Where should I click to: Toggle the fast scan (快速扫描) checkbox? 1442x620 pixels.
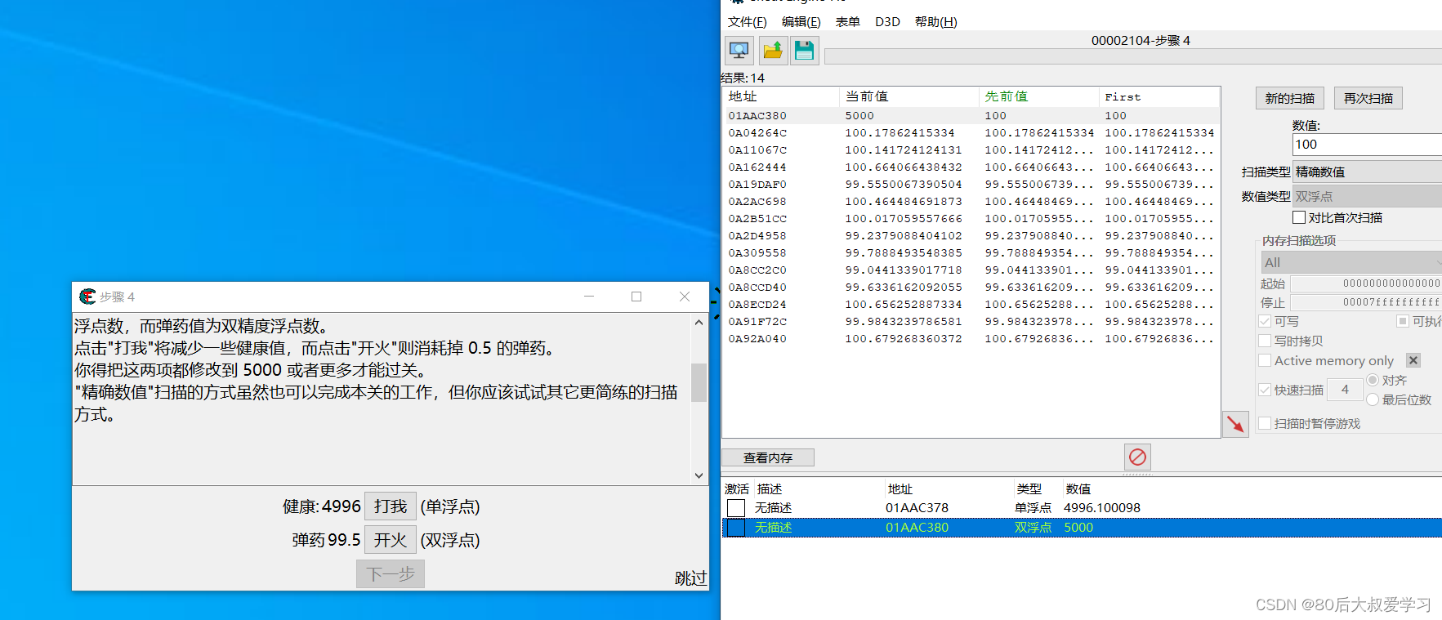(x=1265, y=390)
